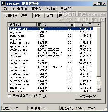Sort by 内存使用 column header
Viewport: 108px width, 112px height.
(84, 25)
